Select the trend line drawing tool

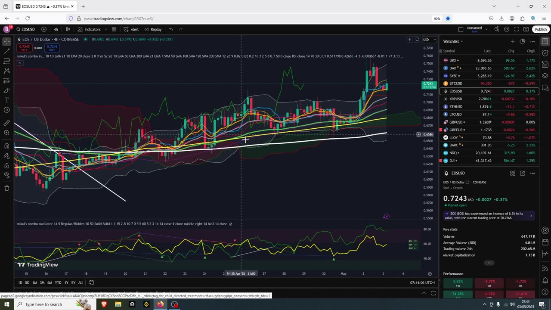(x=6, y=51)
